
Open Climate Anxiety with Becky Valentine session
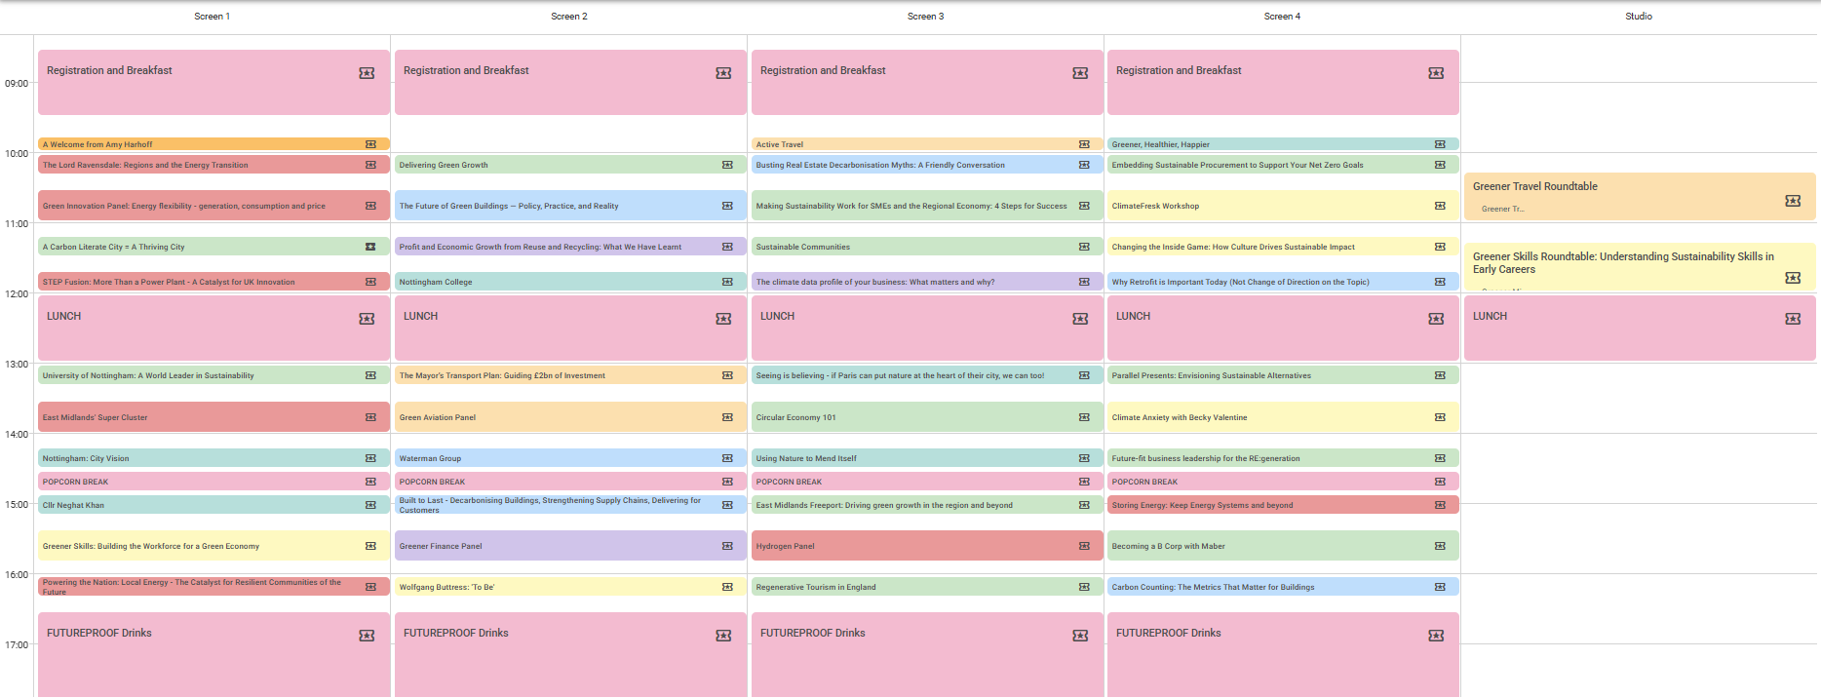coord(1267,417)
